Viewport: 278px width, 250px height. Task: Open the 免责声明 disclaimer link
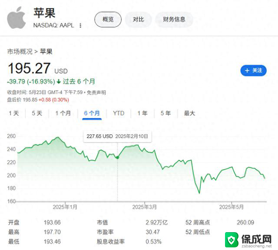point(96,93)
